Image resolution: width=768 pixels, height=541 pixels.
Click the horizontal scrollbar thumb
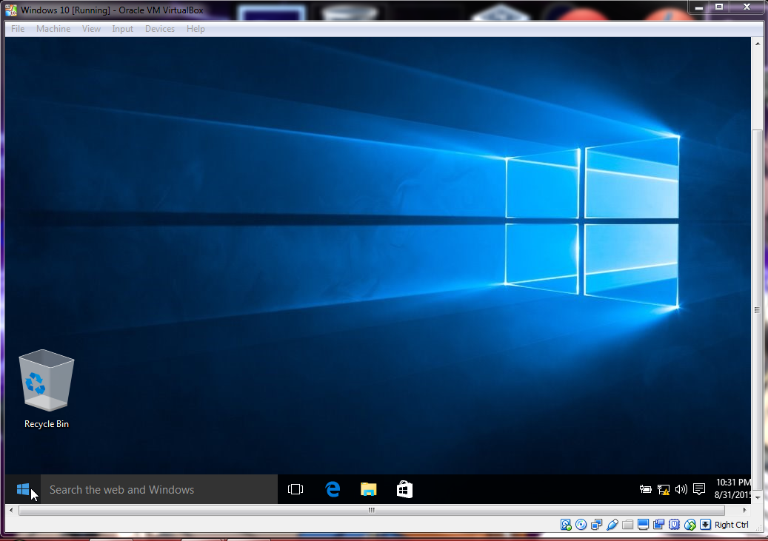[x=371, y=510]
